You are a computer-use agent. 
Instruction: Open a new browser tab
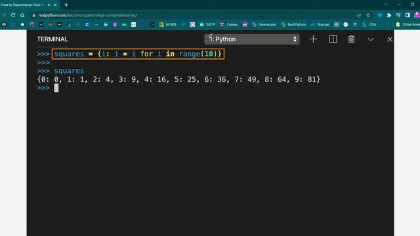coord(66,5)
